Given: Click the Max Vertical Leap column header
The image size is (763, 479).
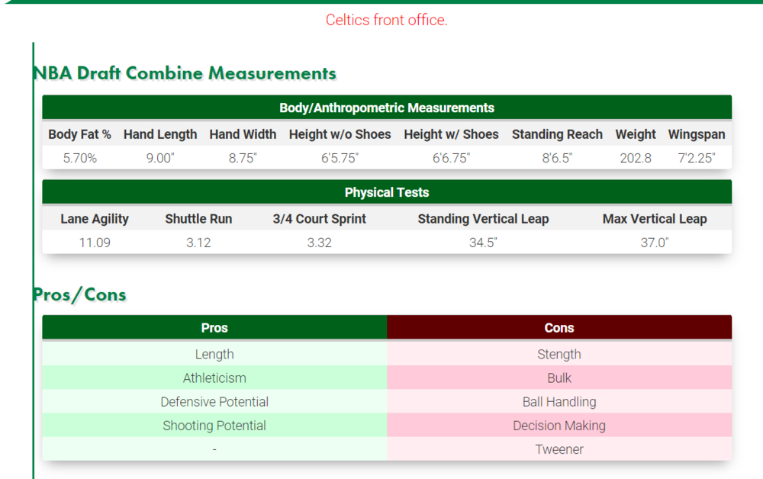Looking at the screenshot, I should coord(655,219).
